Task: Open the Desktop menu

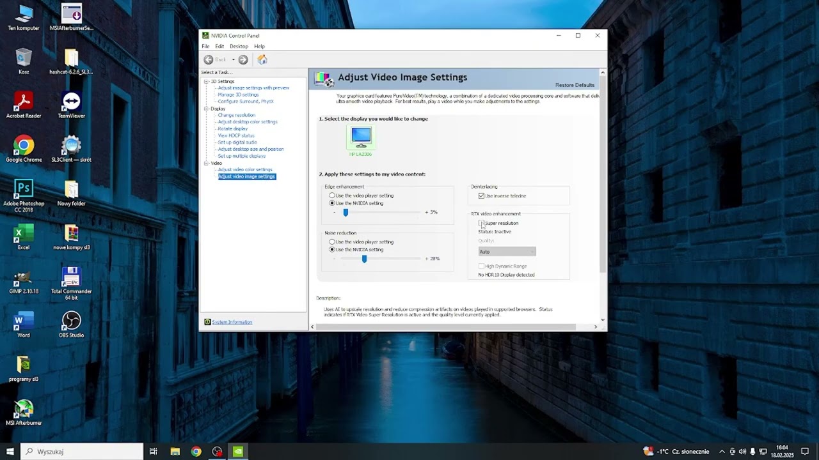Action: point(239,46)
